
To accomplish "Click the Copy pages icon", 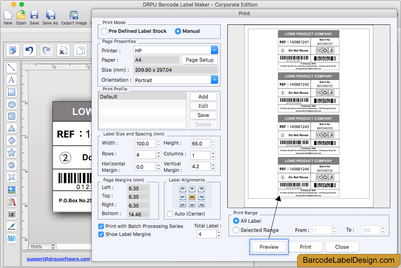I will click(x=80, y=50).
